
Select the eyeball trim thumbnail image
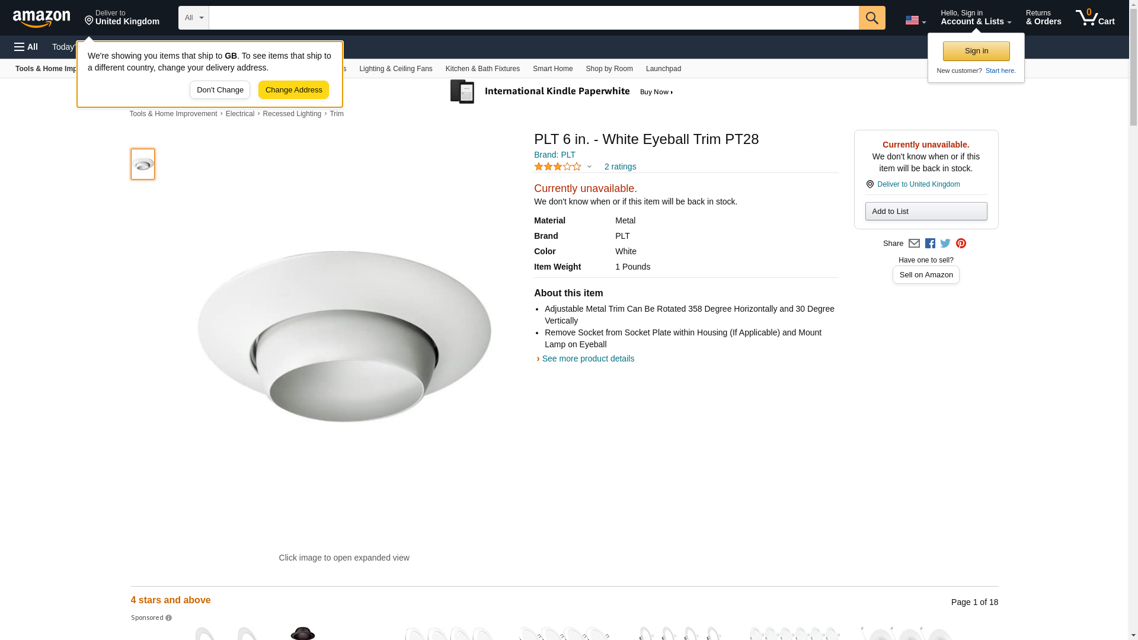pos(143,164)
